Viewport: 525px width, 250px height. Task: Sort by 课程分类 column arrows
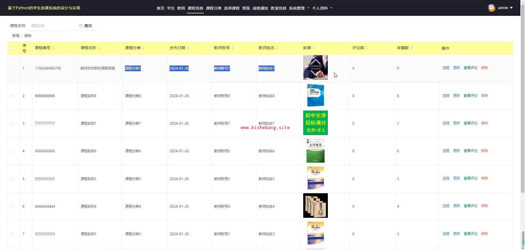click(144, 48)
